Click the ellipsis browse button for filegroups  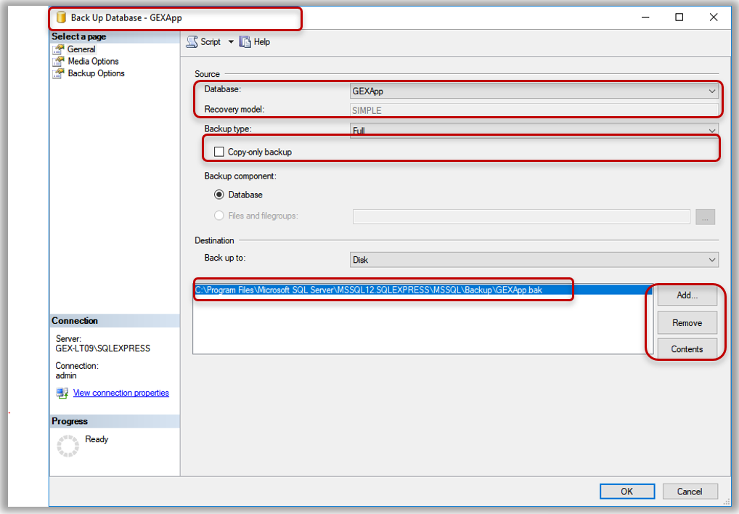point(705,217)
